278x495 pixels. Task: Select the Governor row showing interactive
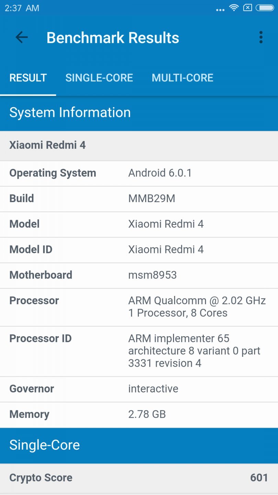click(139, 388)
